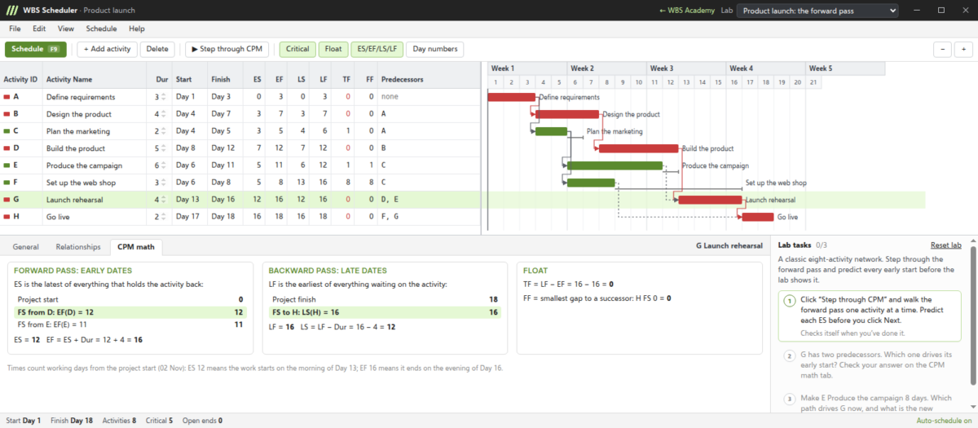978x428 pixels.
Task: Switch to the Relationships tab
Action: pyautogui.click(x=78, y=246)
